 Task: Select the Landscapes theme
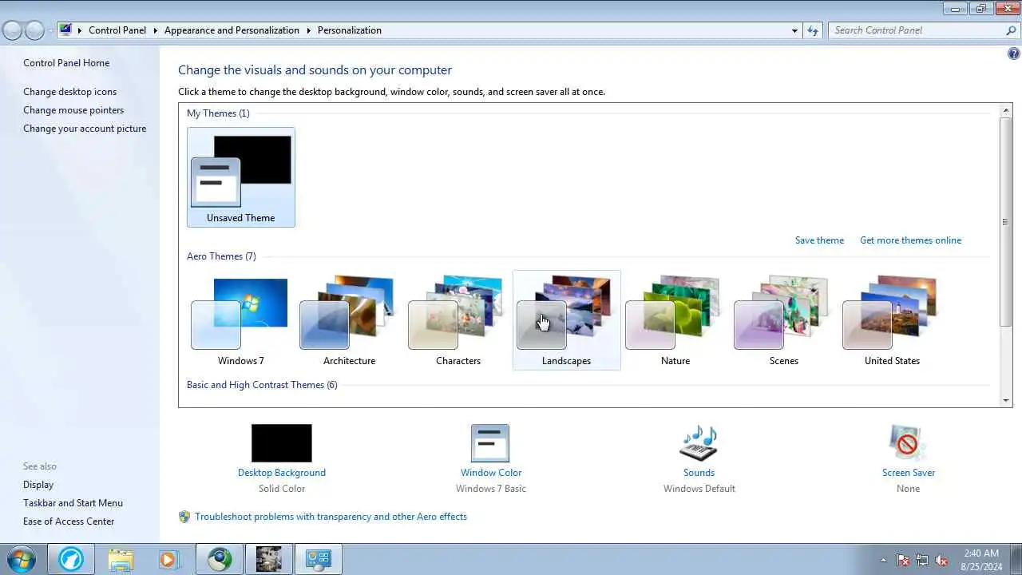[x=566, y=319]
